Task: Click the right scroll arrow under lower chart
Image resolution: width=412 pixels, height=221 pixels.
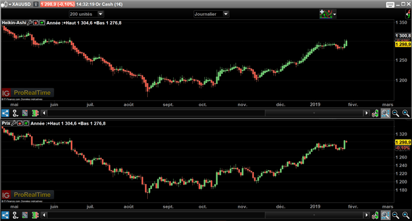Action: 367,215
